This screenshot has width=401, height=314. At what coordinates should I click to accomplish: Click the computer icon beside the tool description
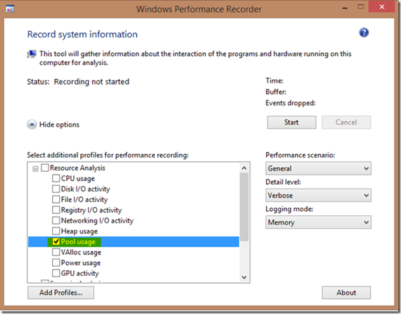[32, 54]
